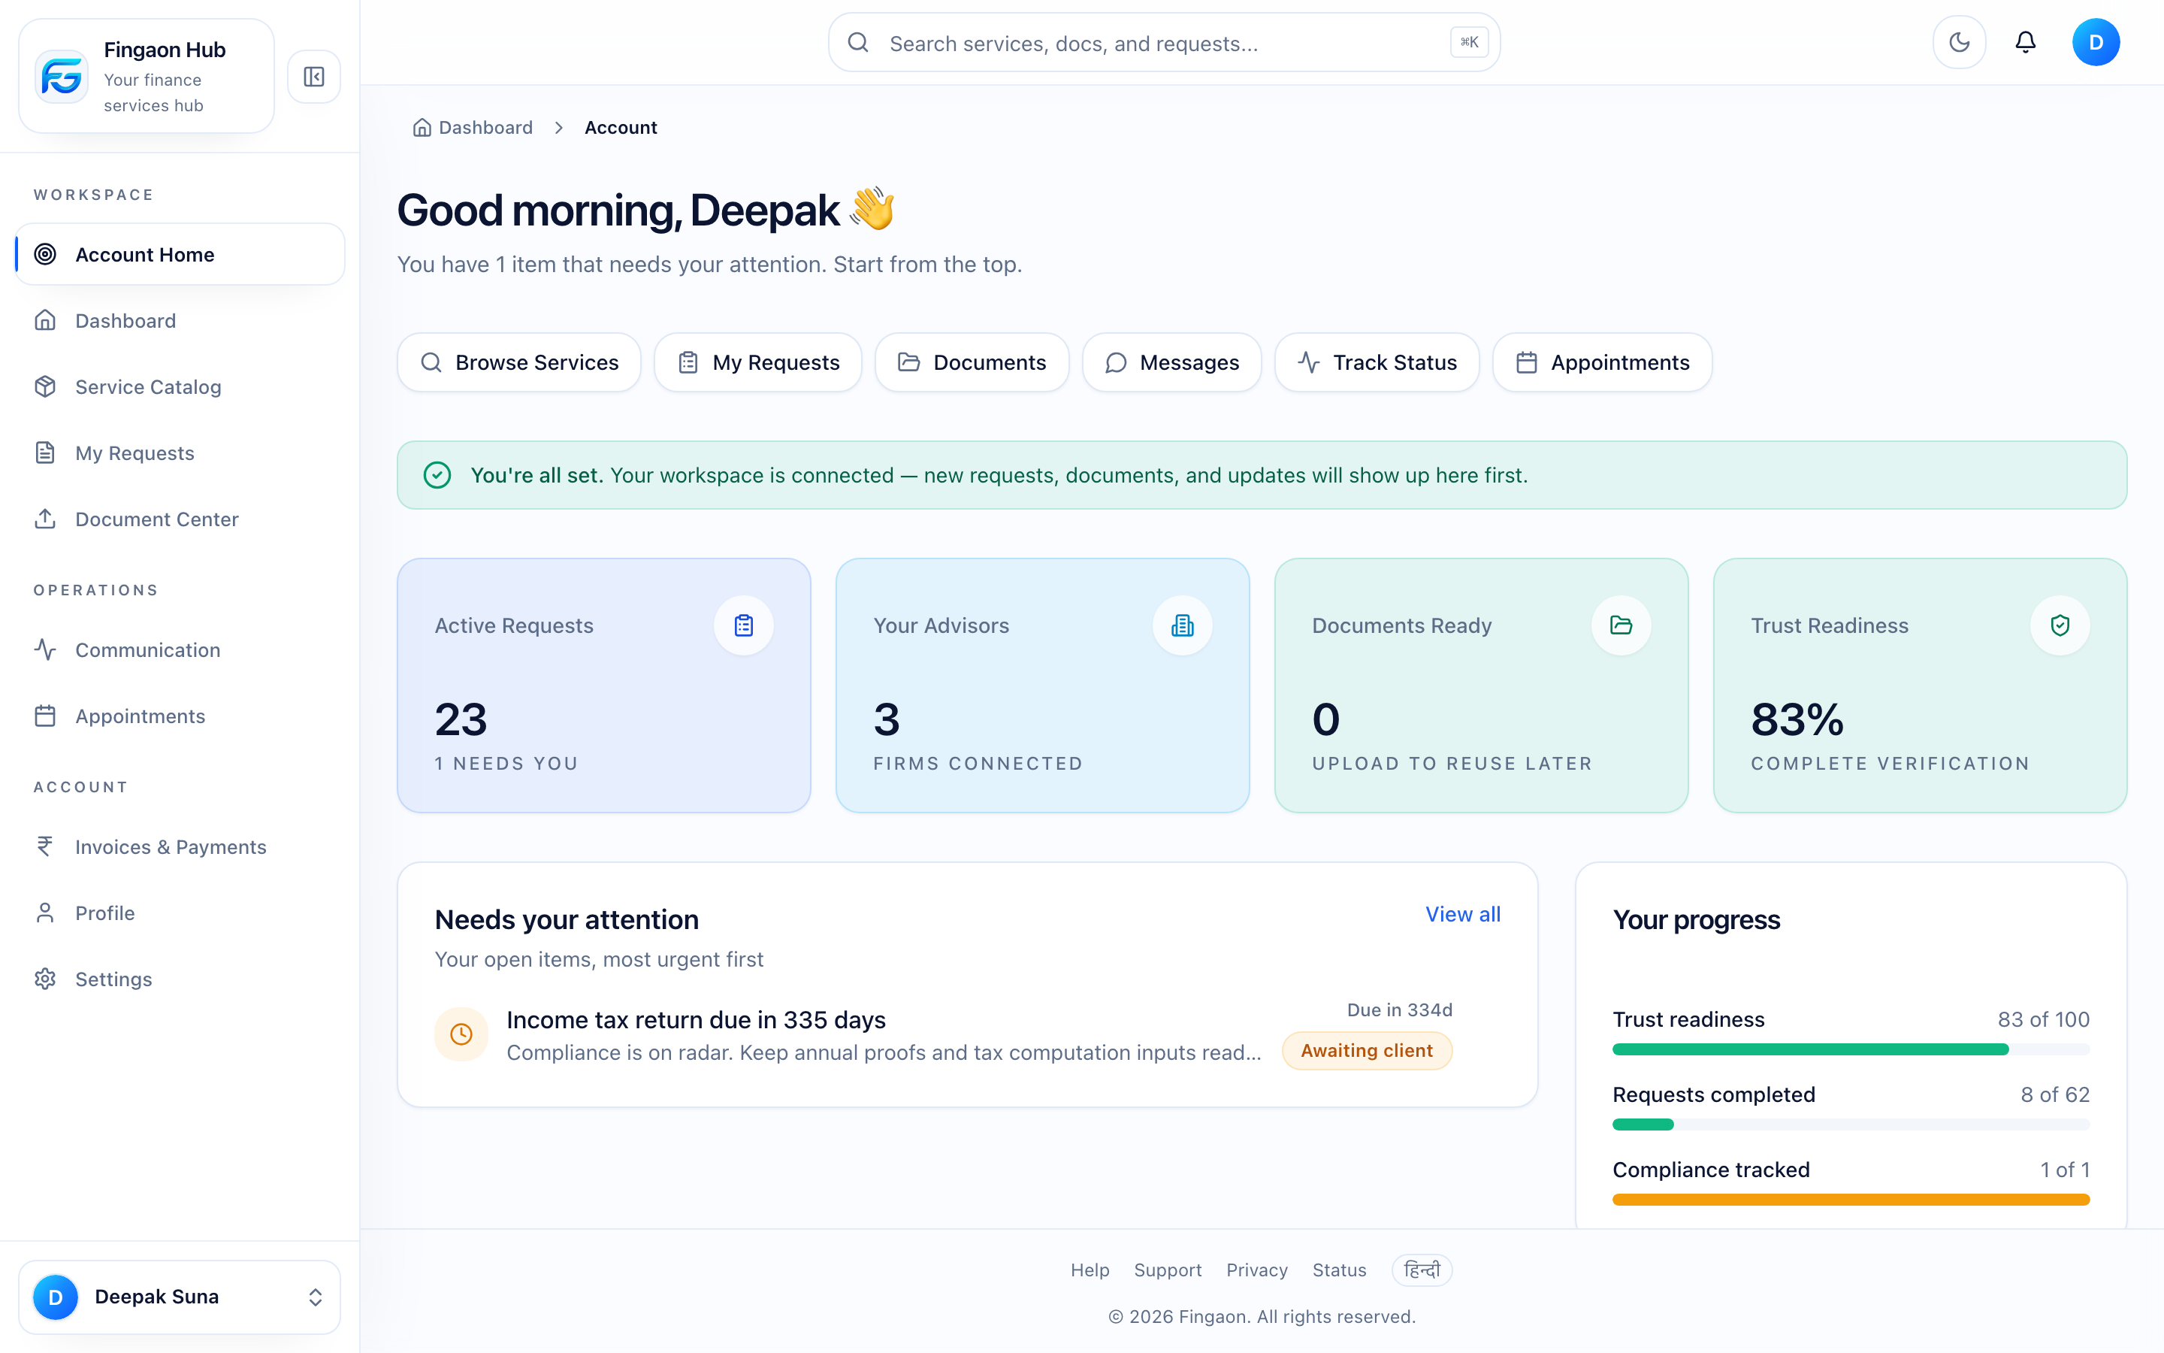
Task: Open Dashboard in sidebar
Action: click(x=180, y=320)
